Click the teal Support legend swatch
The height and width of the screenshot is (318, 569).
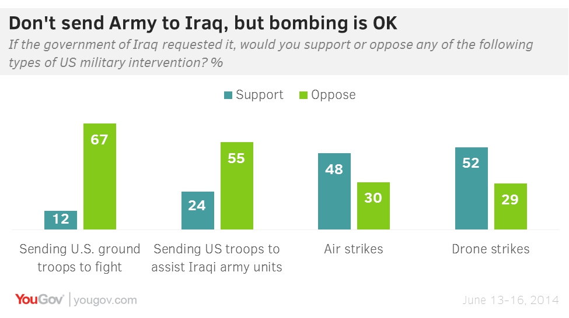click(227, 95)
